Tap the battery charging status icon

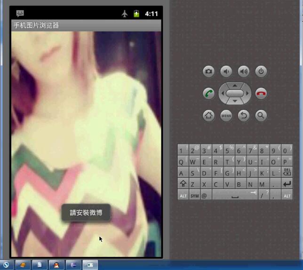136,14
